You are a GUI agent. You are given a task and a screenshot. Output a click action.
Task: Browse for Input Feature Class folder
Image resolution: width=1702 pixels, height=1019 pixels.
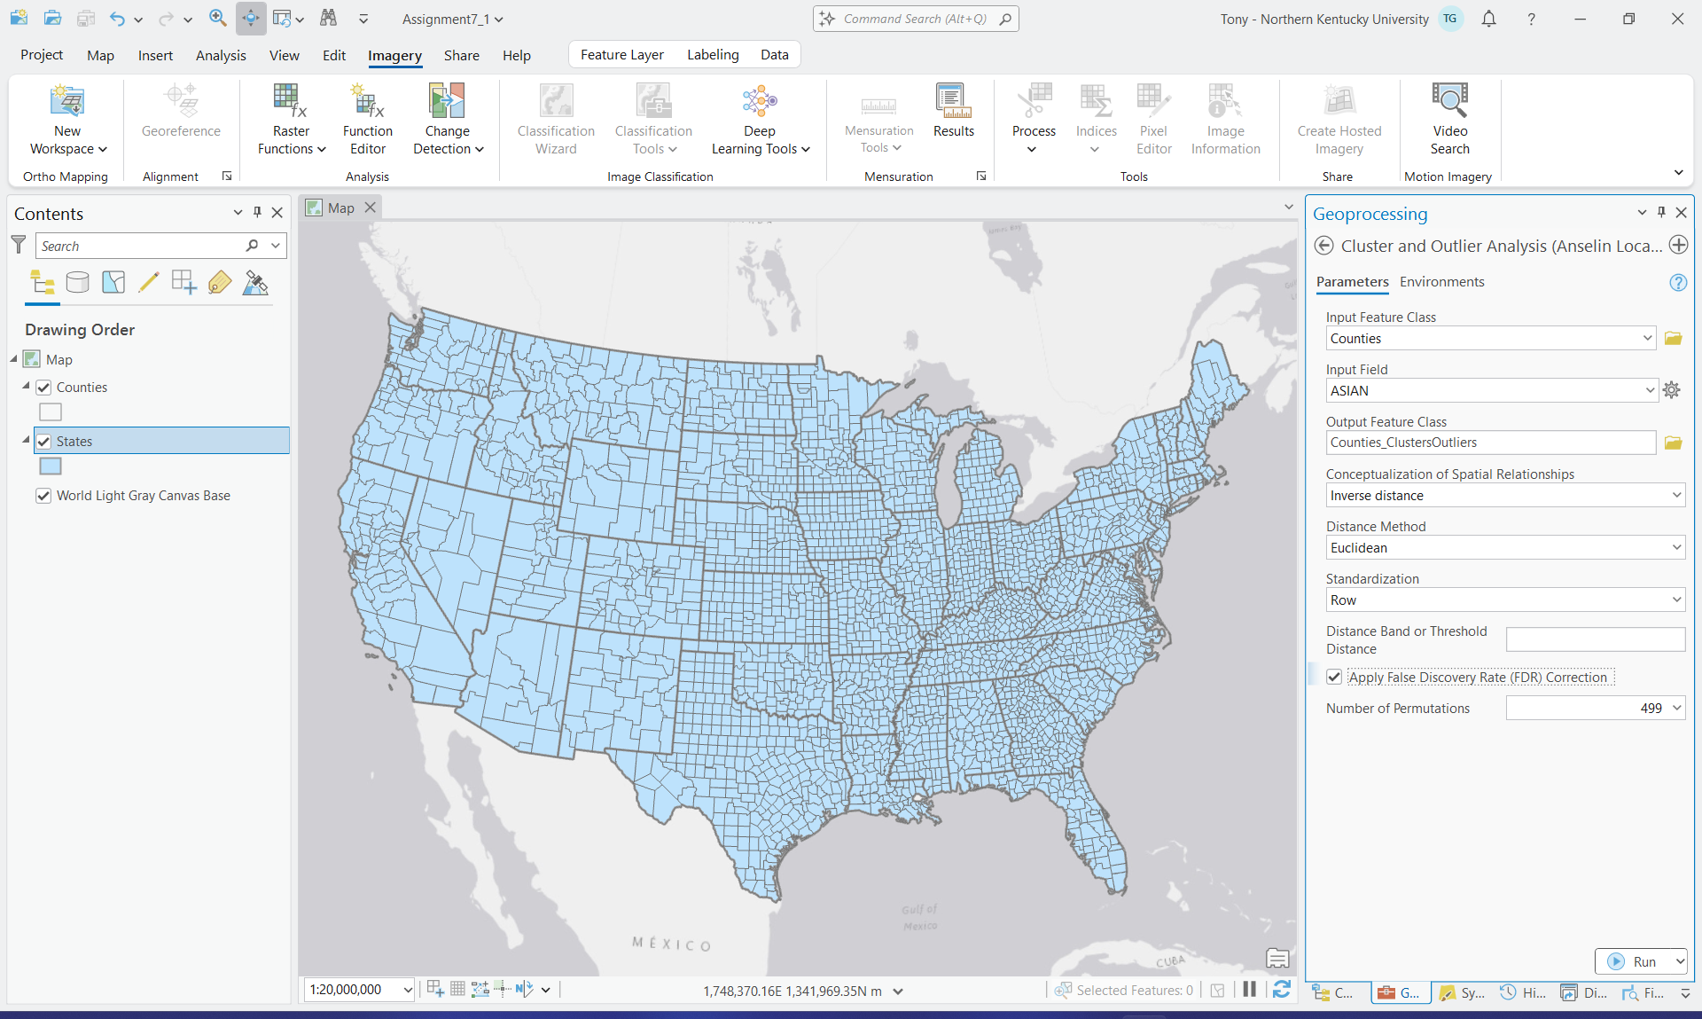pos(1673,339)
